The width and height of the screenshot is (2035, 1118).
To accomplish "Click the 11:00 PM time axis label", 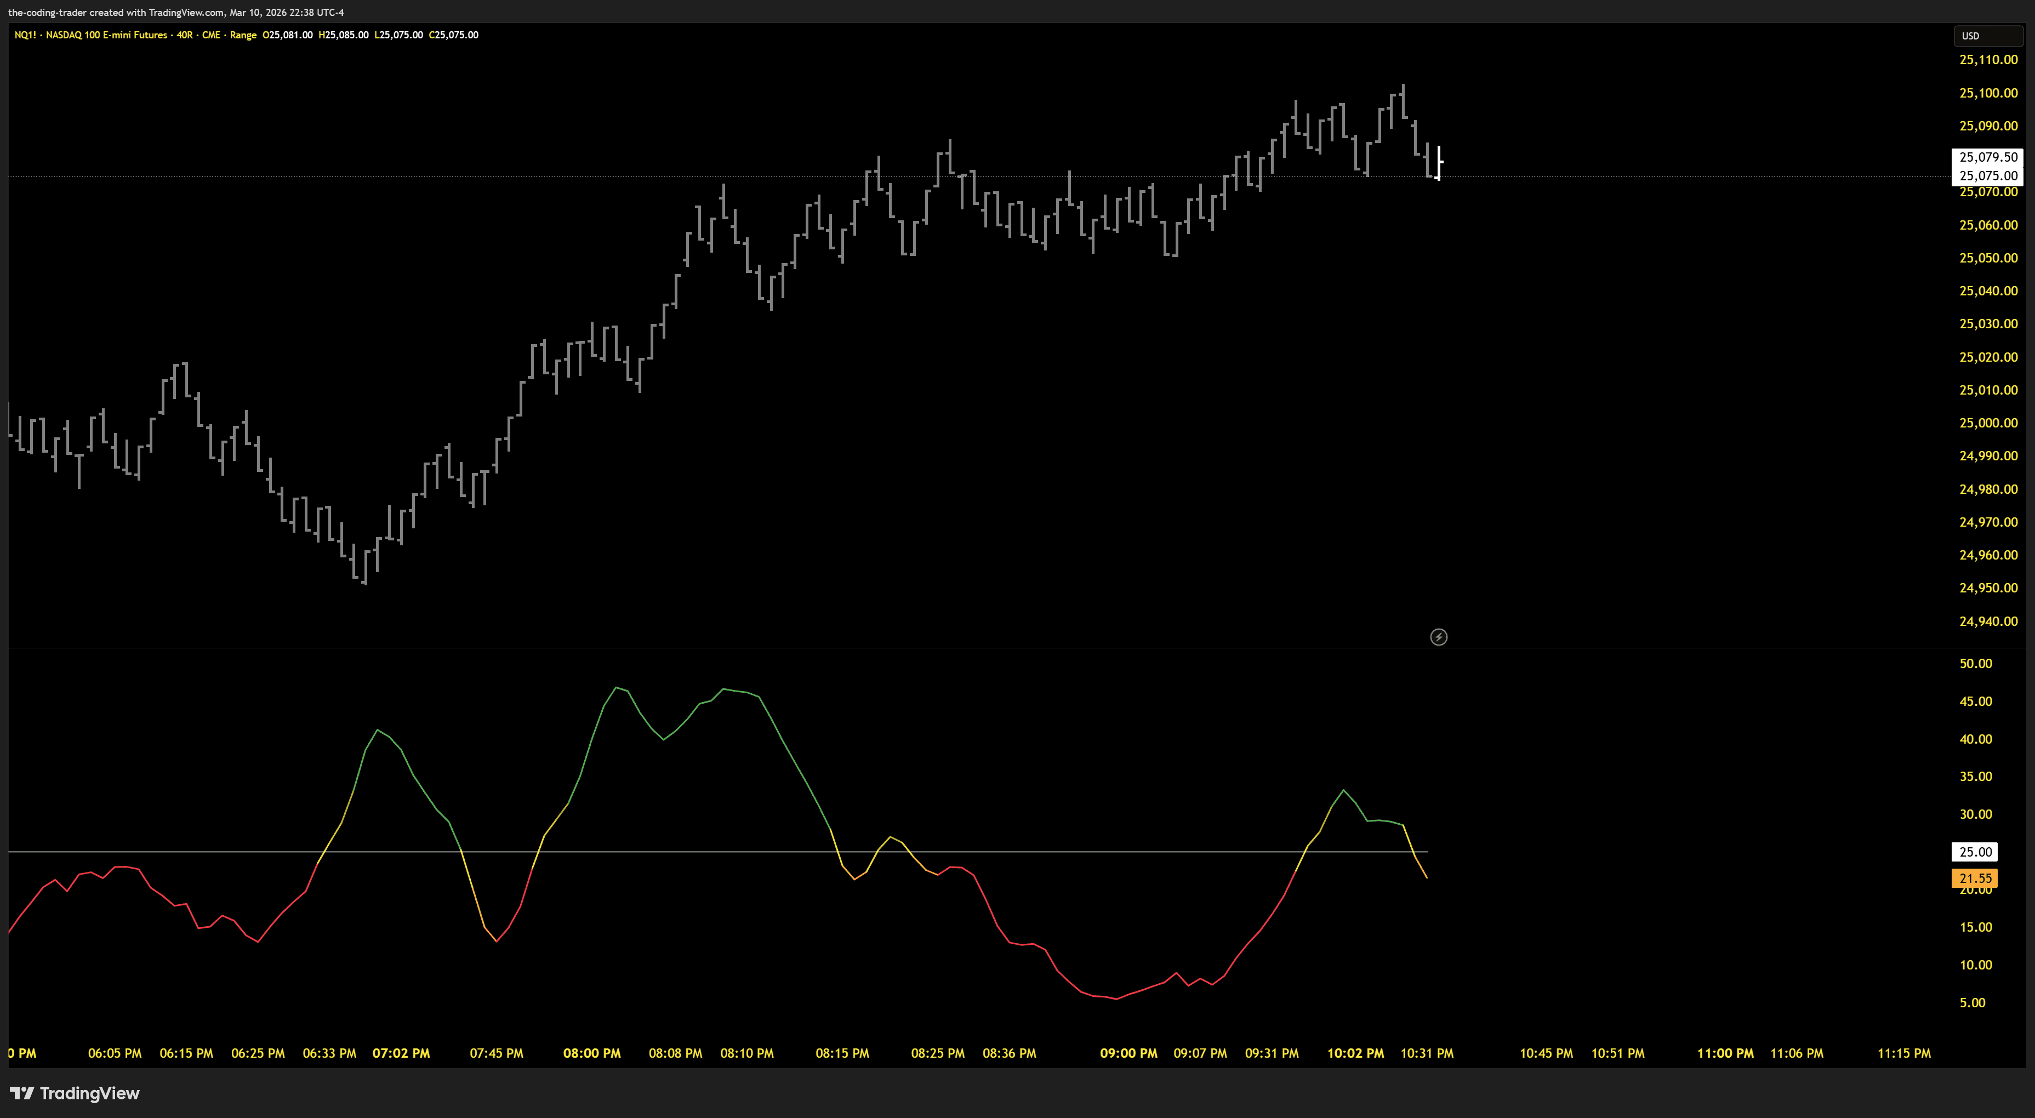I will click(1725, 1053).
